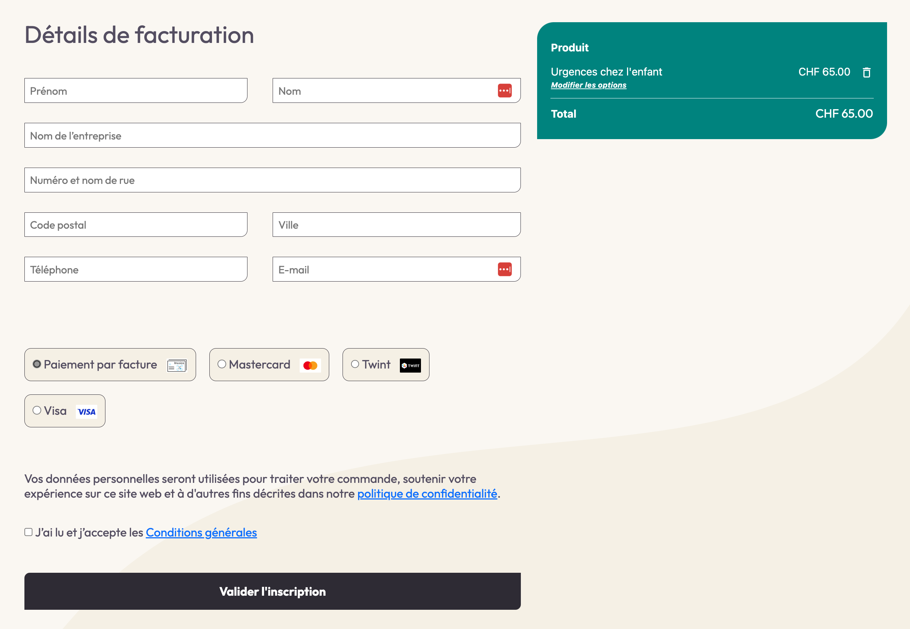This screenshot has height=629, width=910.
Task: Click the Téléphone input field
Action: [x=135, y=270]
